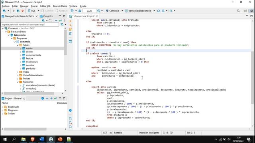Screen dimensions: 255x143
Task: Expand the carrito table node
Action: pos(21,48)
